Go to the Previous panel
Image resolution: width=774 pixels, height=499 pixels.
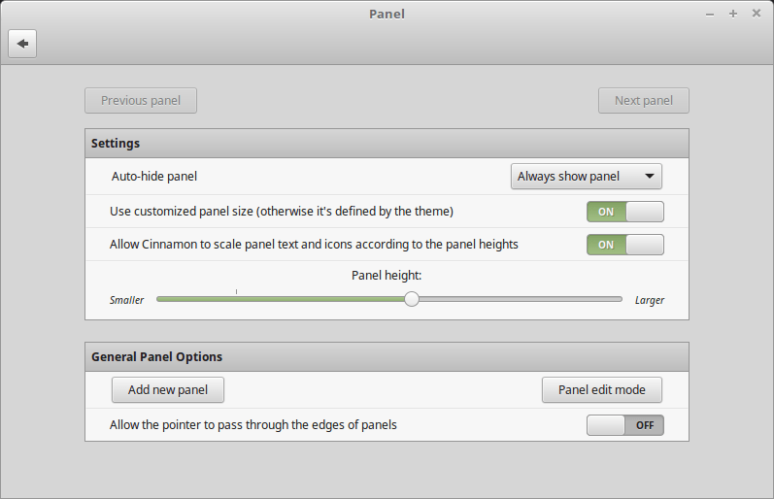[x=141, y=100]
